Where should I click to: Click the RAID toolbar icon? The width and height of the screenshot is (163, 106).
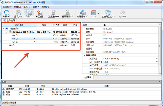pos(94,14)
